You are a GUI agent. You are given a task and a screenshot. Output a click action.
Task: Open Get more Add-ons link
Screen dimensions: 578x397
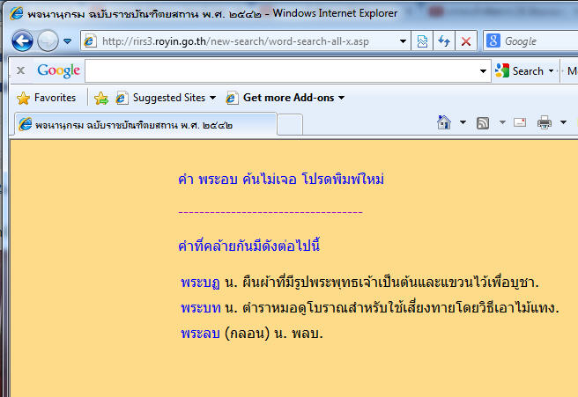(x=288, y=98)
